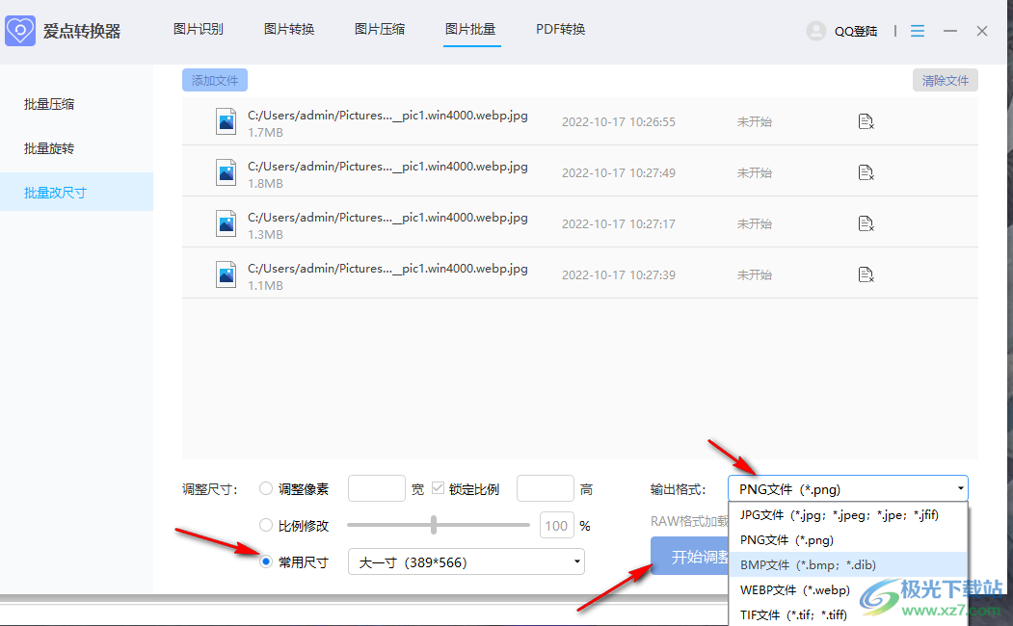Open the common size dropdown 大一寸
The image size is (1013, 626).
467,562
